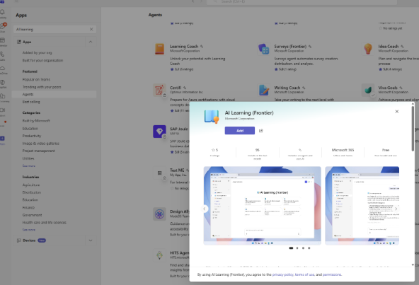
Task: Open the privacy policy link
Action: (x=282, y=274)
